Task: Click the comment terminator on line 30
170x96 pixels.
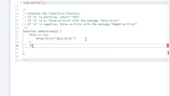Action: [x=26, y=28]
